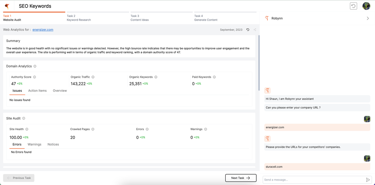
Task: Go to Task 3 Content Ideas step
Action: click(161, 17)
